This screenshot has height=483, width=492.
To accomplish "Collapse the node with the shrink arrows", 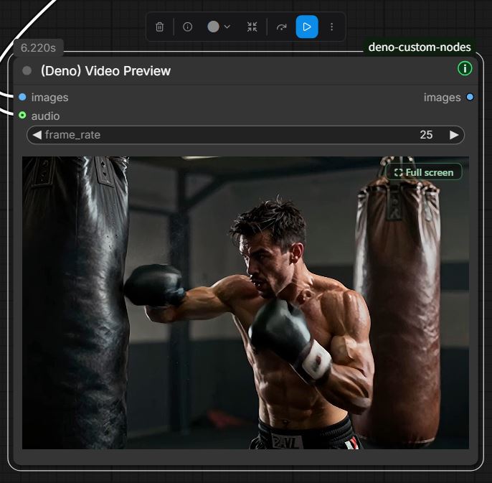I will pos(252,27).
